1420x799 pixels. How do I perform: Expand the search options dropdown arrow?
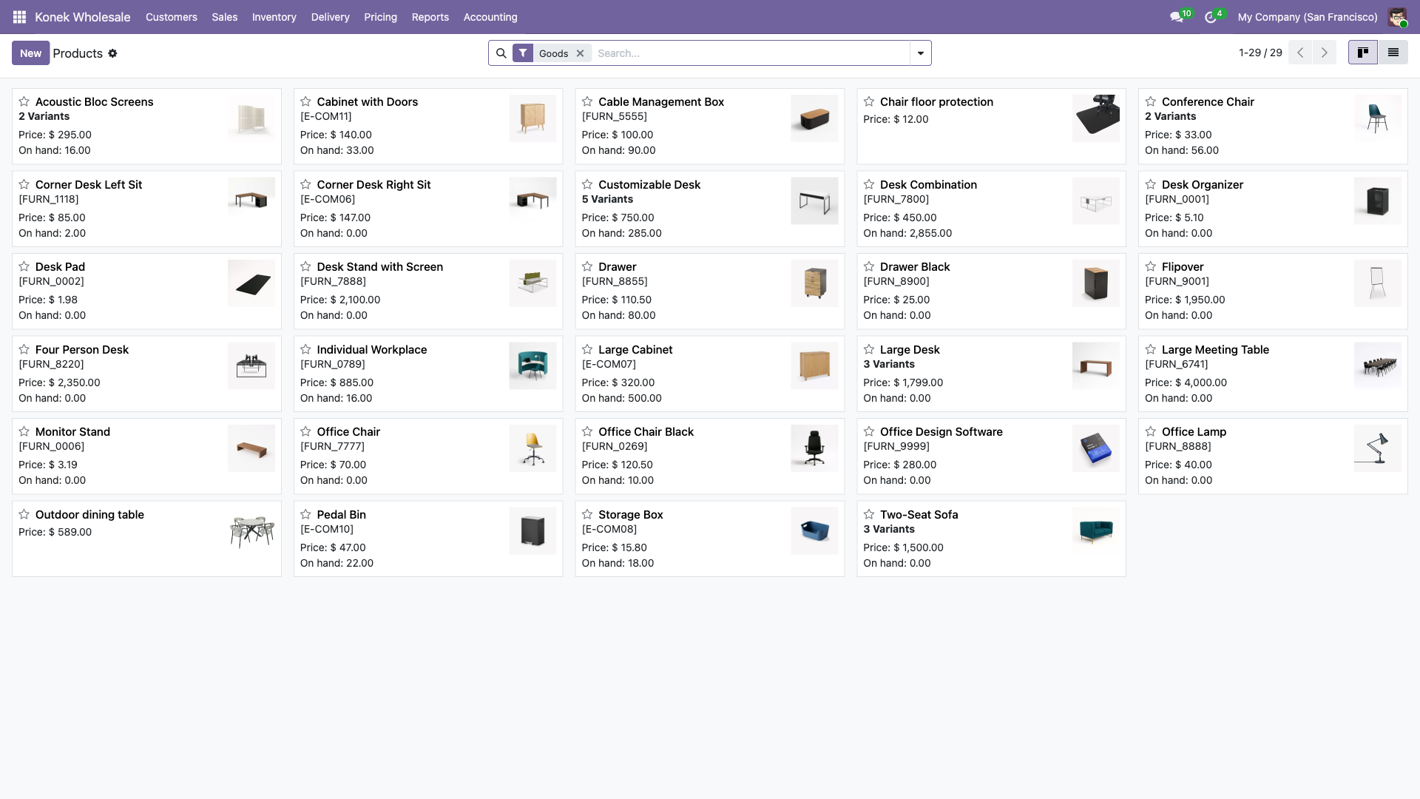coord(919,53)
